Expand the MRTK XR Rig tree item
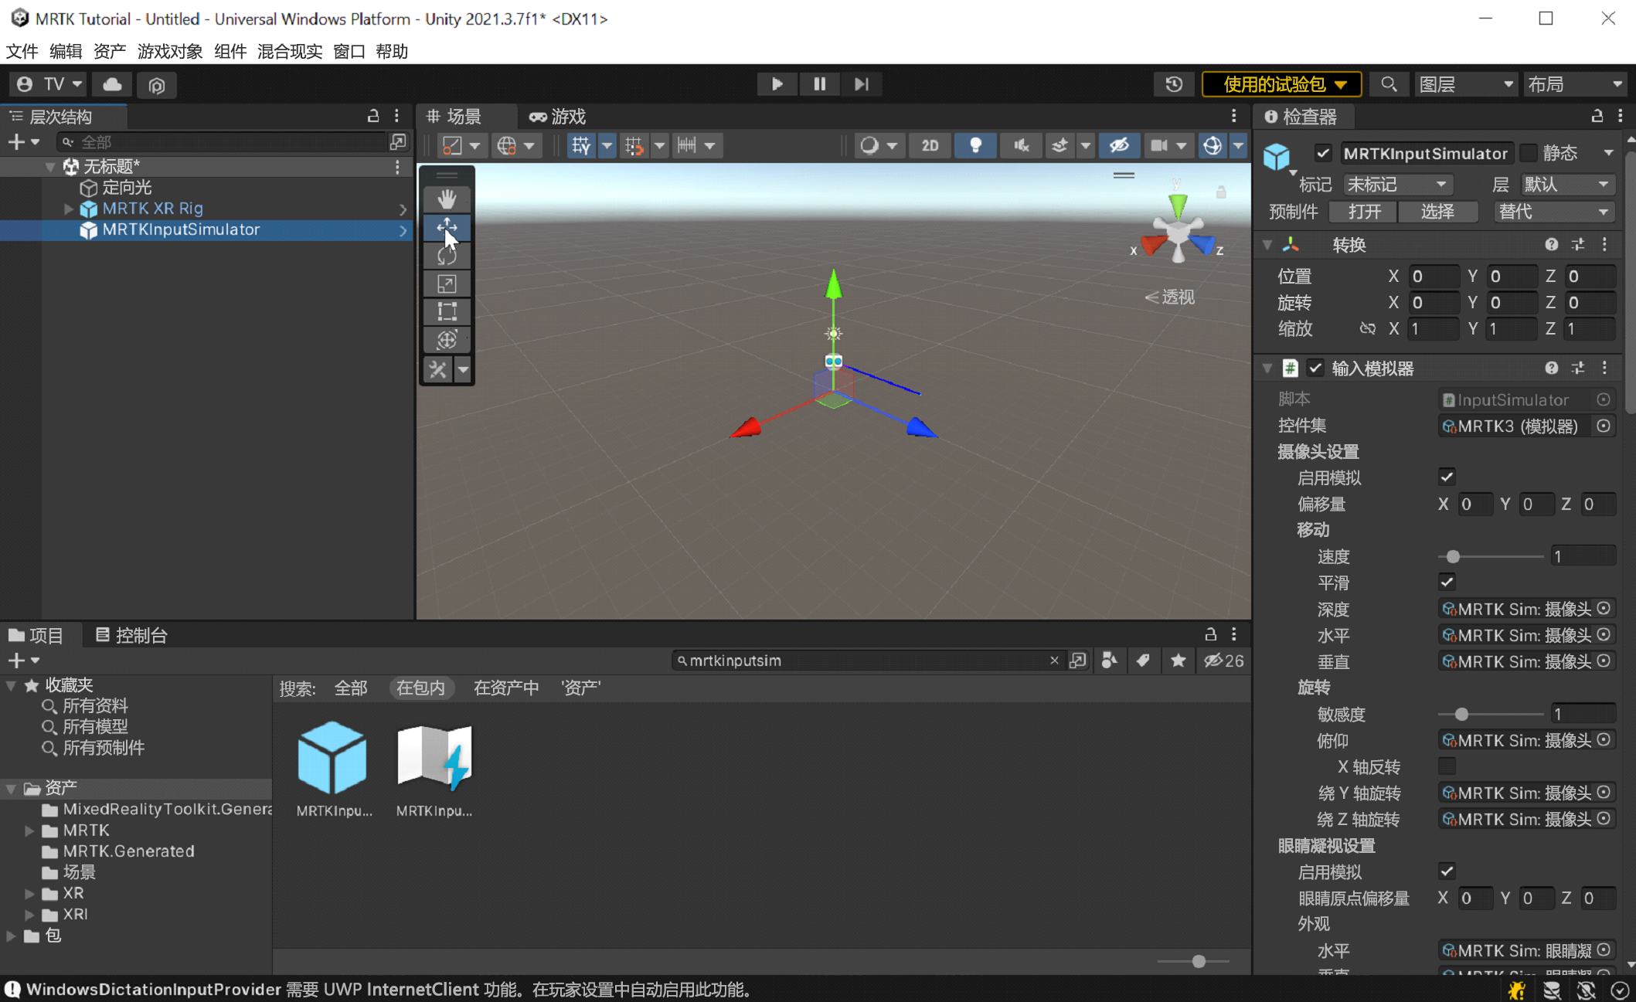The image size is (1636, 1002). point(68,209)
